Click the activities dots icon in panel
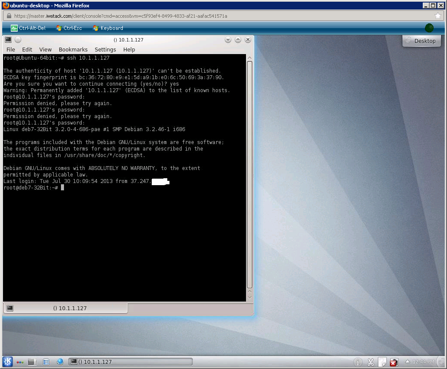Screen dimensions: 447x369 [20, 362]
